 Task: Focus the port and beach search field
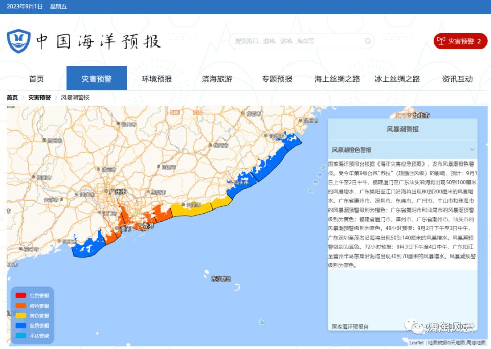[x=302, y=41]
